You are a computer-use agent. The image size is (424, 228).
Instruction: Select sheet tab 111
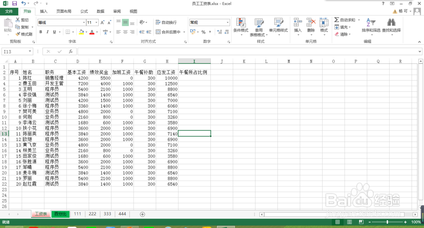click(x=78, y=214)
